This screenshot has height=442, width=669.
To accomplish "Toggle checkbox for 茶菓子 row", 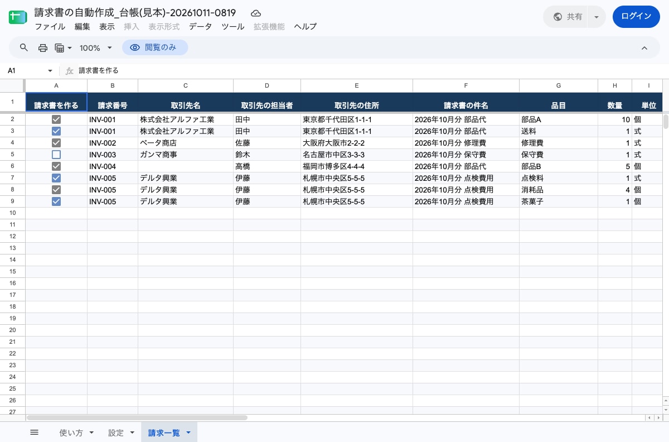I will [56, 201].
